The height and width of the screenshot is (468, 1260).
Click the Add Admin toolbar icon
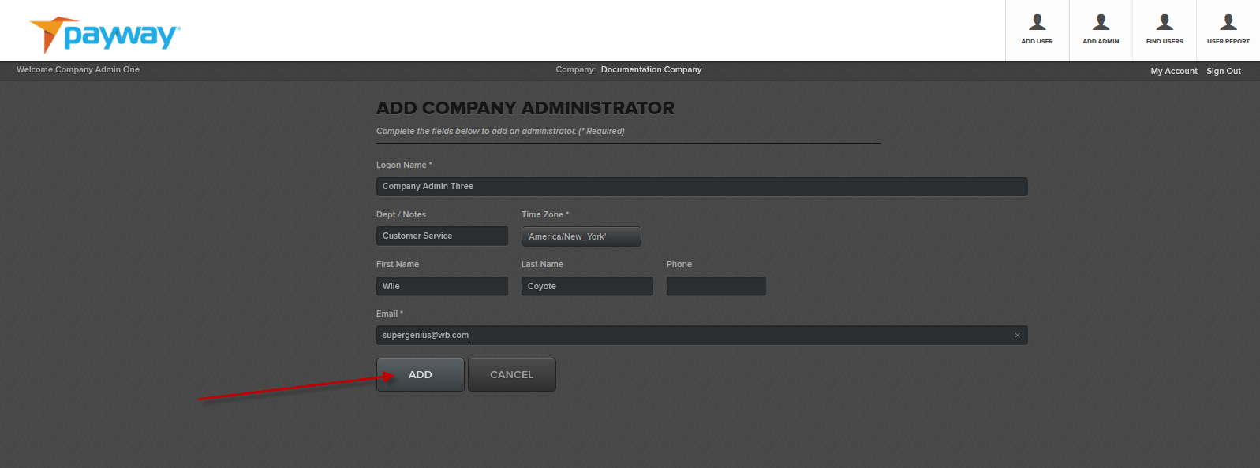(1101, 30)
